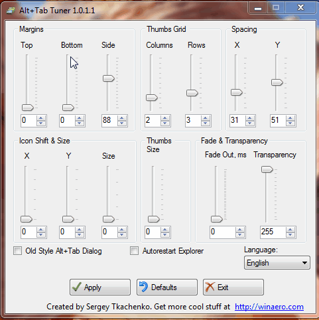Open the Language dropdown
The height and width of the screenshot is (320, 319).
pos(277,263)
